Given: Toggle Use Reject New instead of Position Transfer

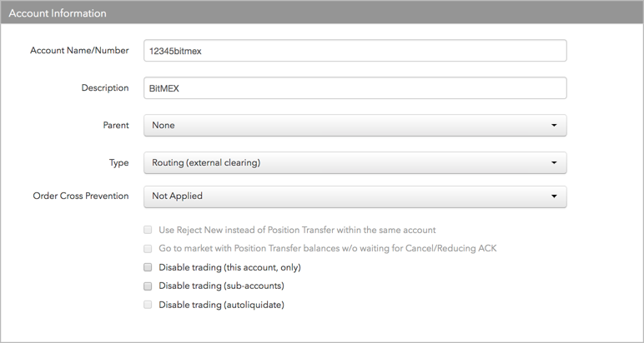Looking at the screenshot, I should click(148, 230).
